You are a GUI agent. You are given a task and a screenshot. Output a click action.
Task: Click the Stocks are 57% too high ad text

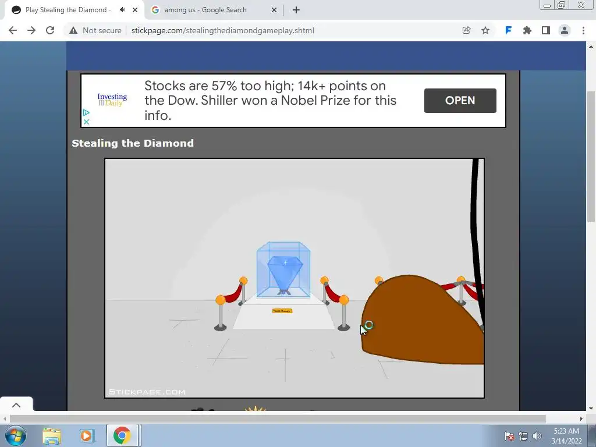pyautogui.click(x=270, y=100)
